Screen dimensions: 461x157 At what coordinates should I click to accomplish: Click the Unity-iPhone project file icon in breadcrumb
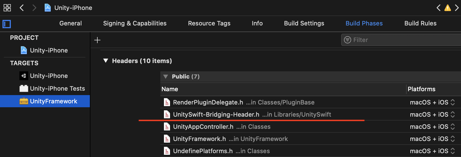tap(48, 8)
